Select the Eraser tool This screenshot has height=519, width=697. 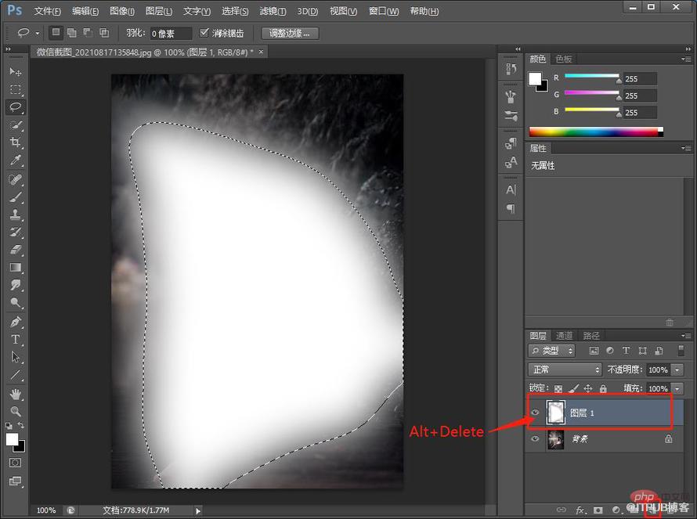[16, 250]
